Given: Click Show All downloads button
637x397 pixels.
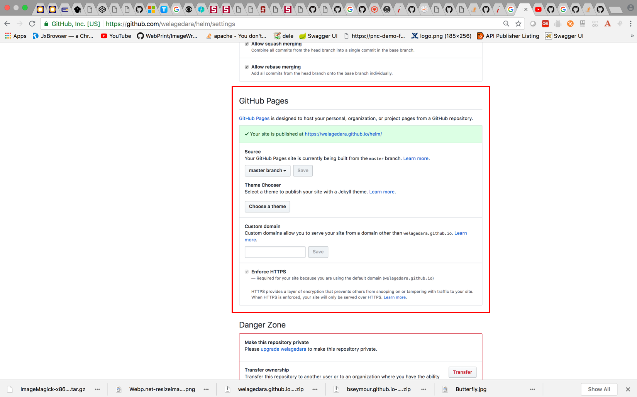Looking at the screenshot, I should 599,389.
